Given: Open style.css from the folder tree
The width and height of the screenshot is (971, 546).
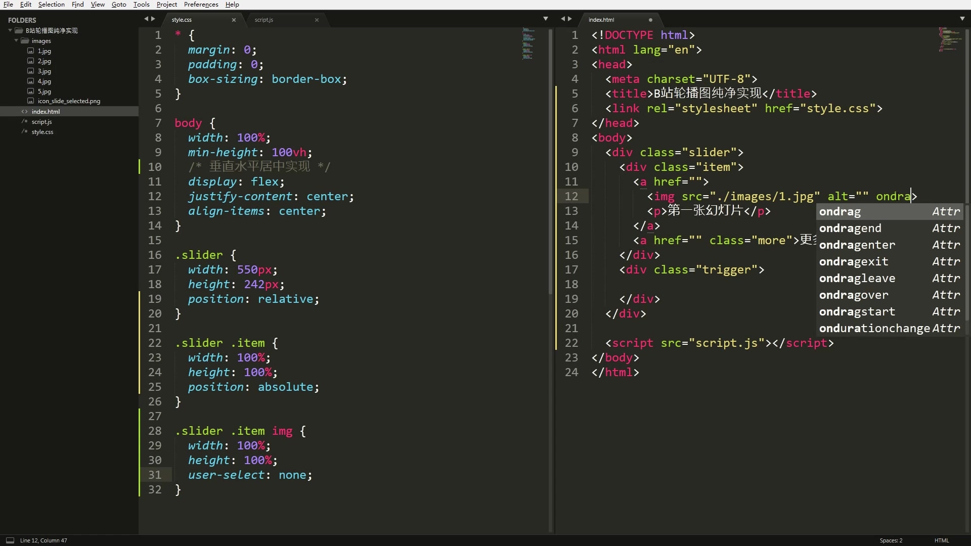Looking at the screenshot, I should tap(42, 132).
